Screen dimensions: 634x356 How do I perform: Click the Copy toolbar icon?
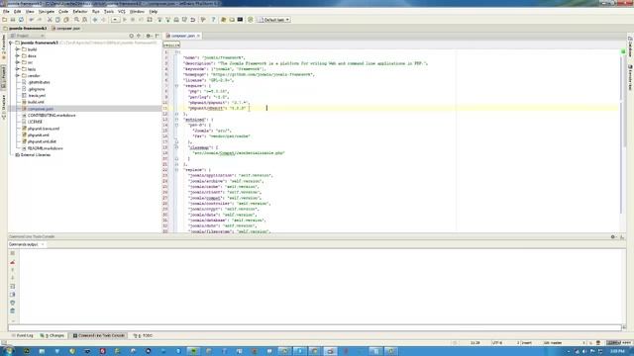pyautogui.click(x=57, y=20)
